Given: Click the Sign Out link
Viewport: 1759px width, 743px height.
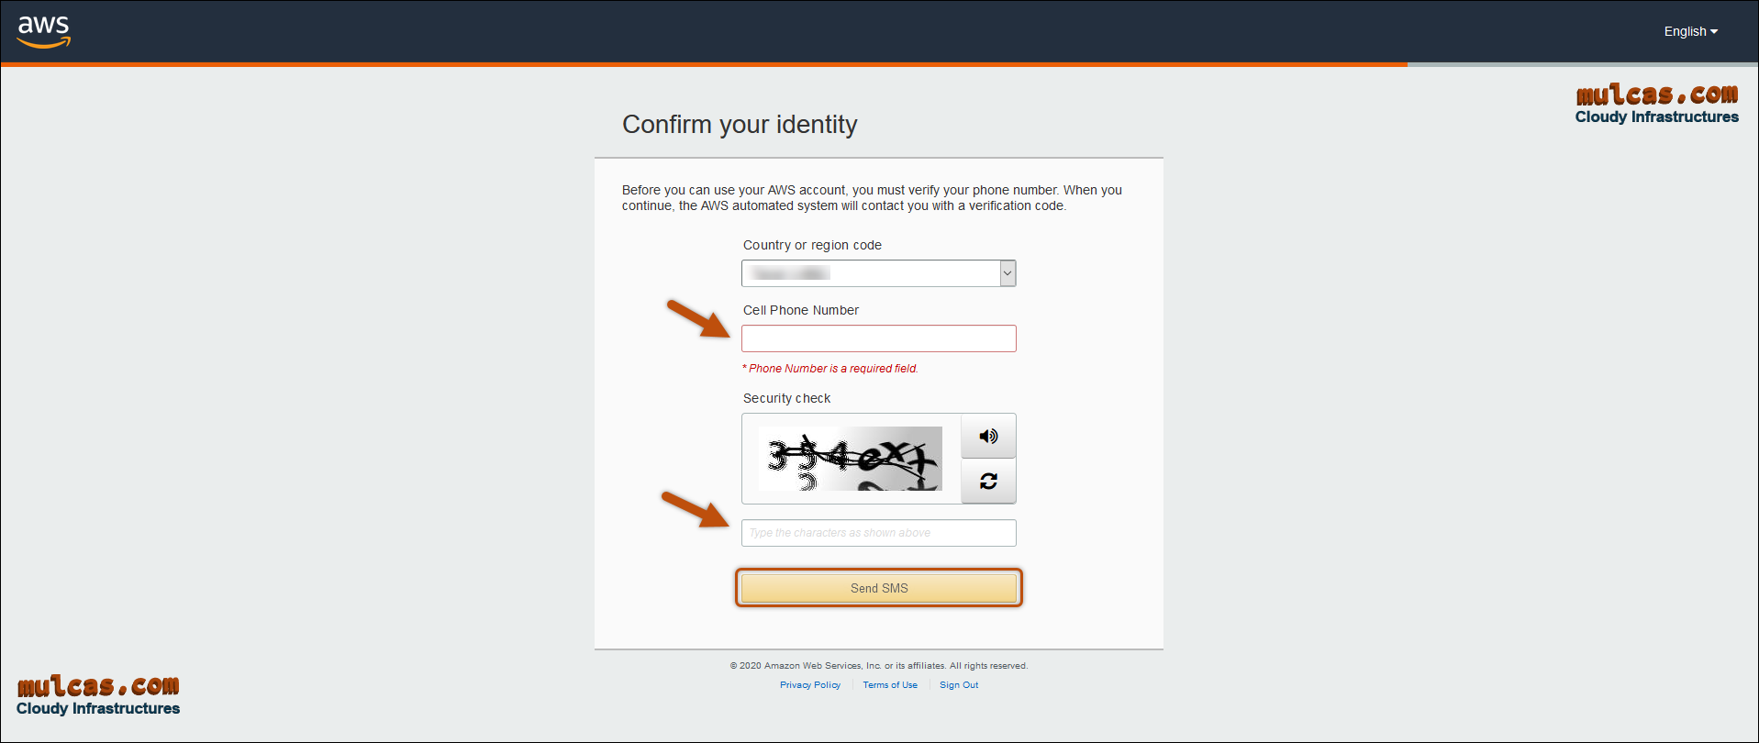Looking at the screenshot, I should (959, 685).
